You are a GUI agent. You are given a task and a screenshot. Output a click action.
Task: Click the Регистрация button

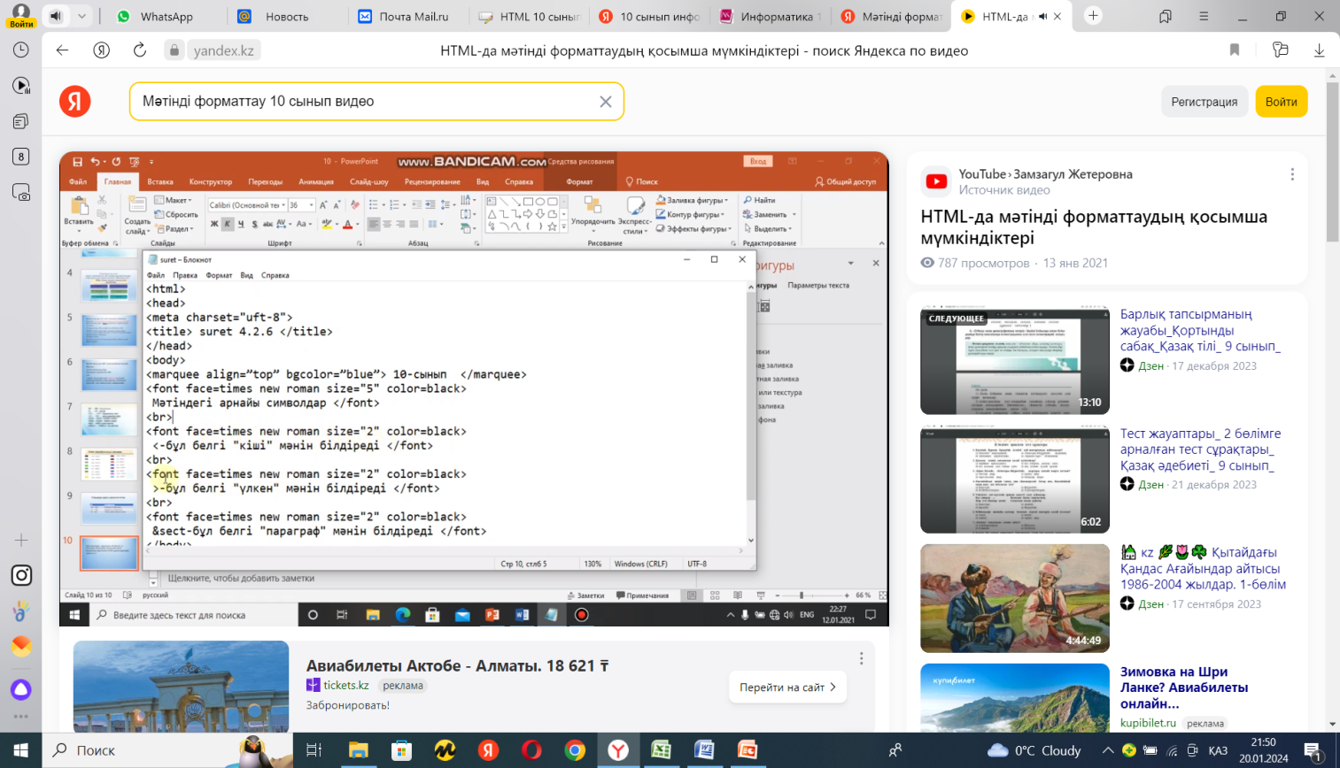[x=1204, y=102]
